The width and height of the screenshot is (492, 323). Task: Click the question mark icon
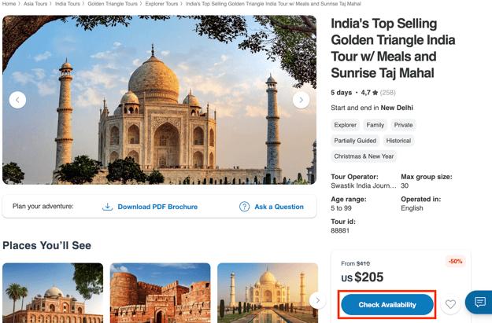coord(244,207)
